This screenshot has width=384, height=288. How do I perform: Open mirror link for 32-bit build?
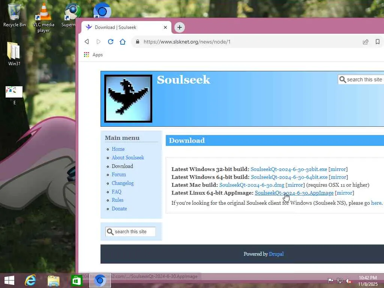click(x=338, y=169)
